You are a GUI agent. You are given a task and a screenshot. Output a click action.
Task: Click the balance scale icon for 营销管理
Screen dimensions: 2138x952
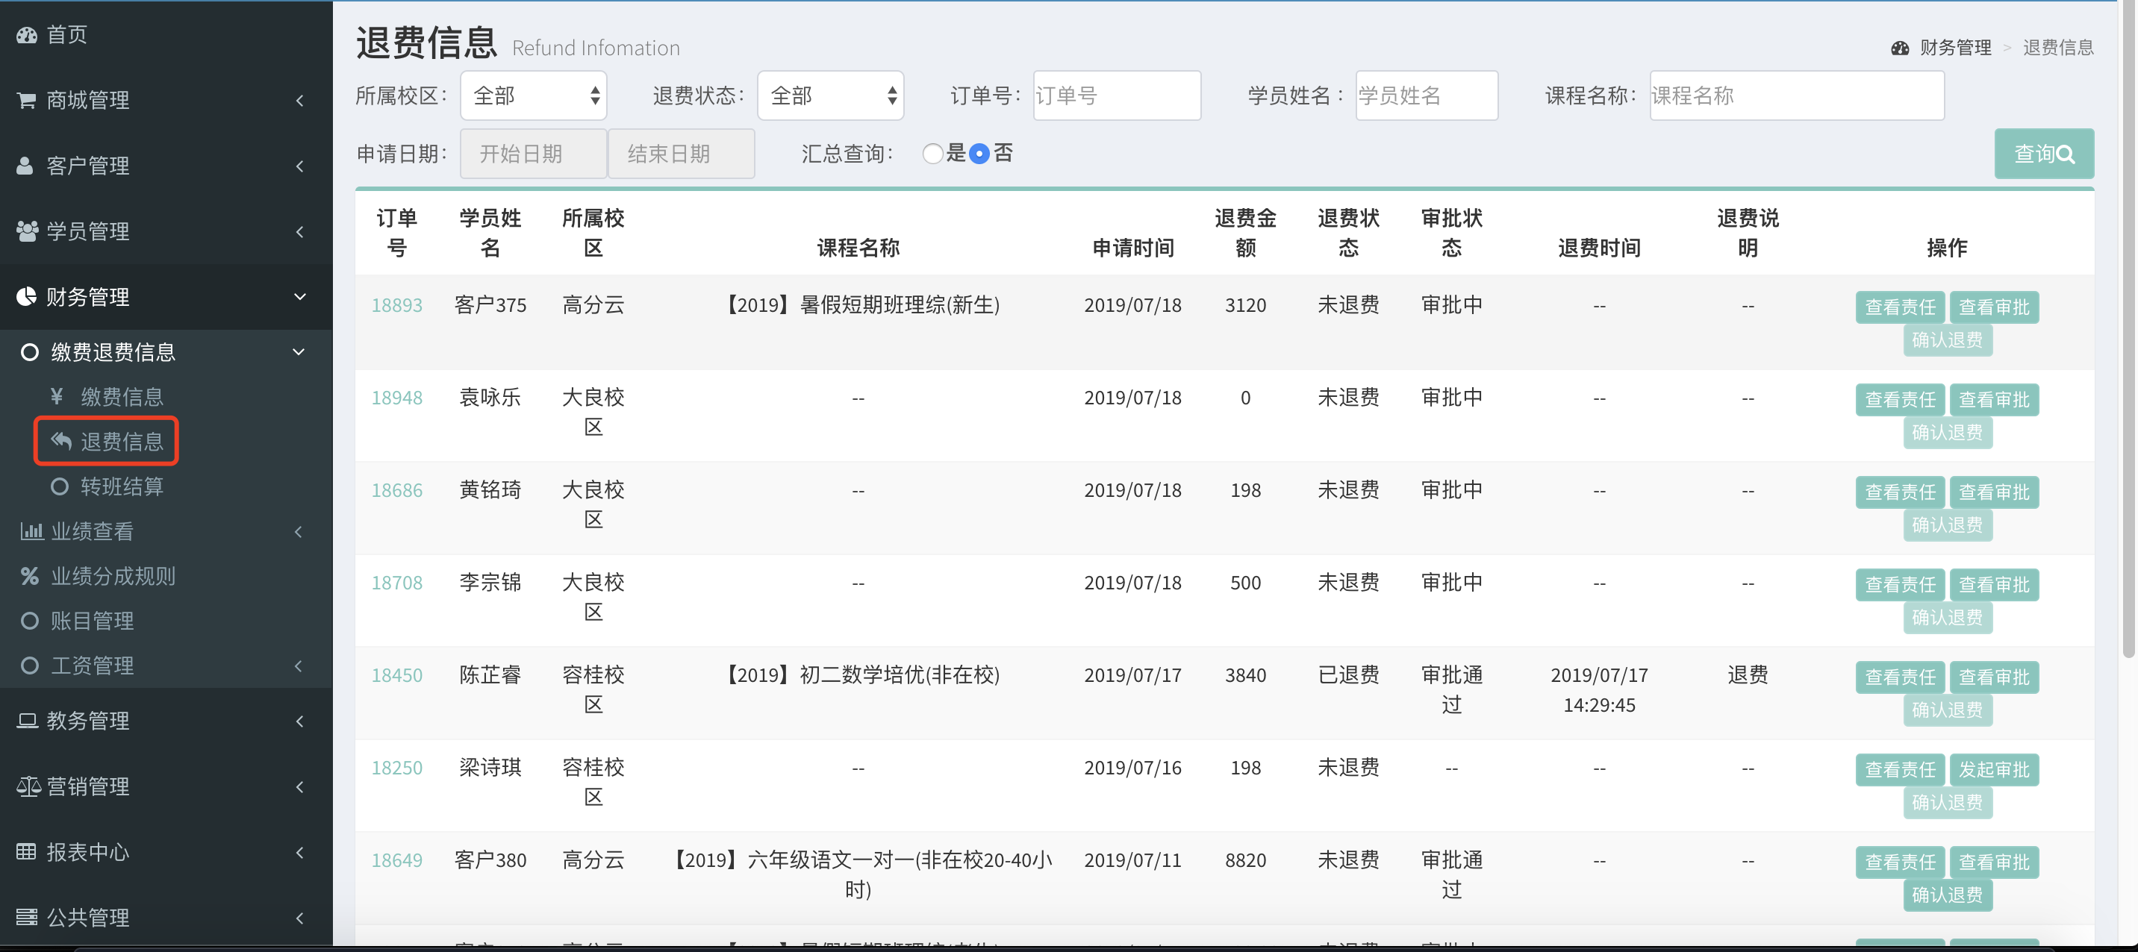[28, 786]
